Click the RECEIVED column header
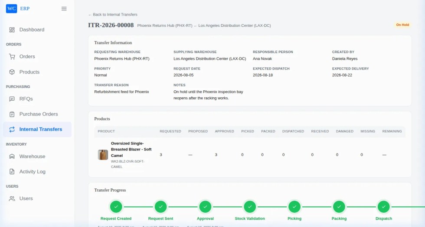This screenshot has height=227, width=425. pos(320,131)
